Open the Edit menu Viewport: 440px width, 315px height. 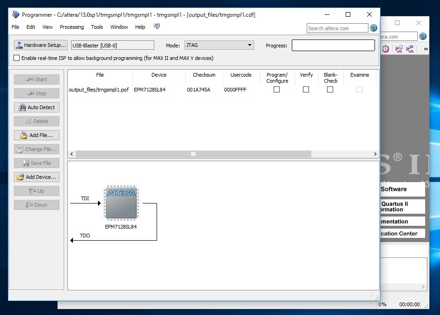(31, 27)
